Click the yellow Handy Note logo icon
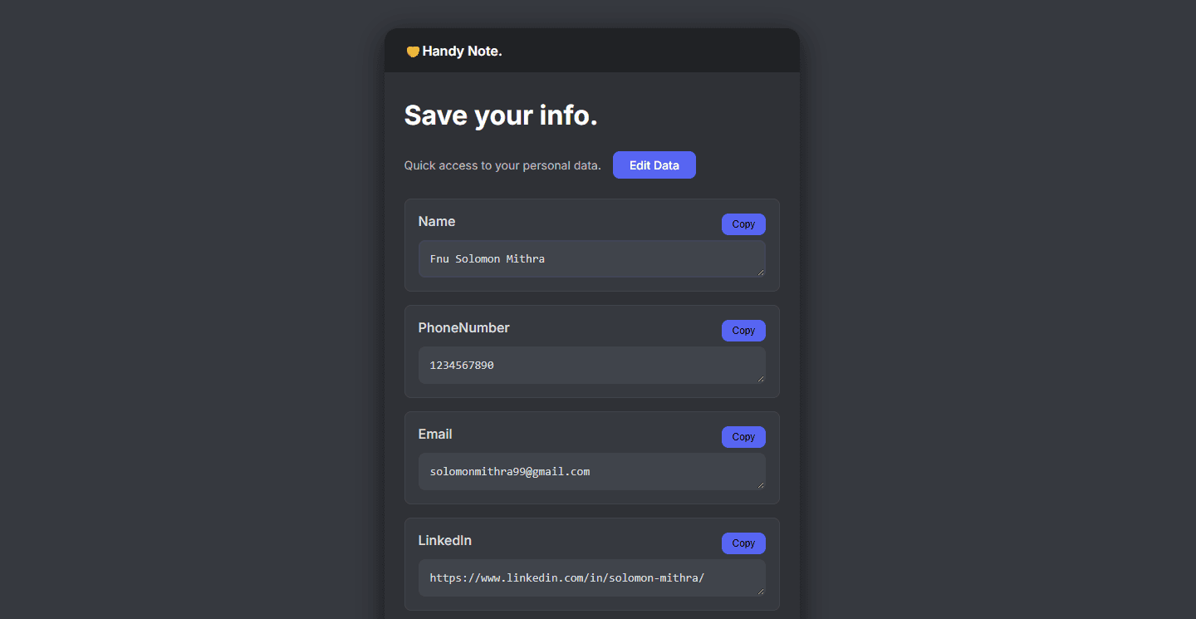 pyautogui.click(x=413, y=52)
